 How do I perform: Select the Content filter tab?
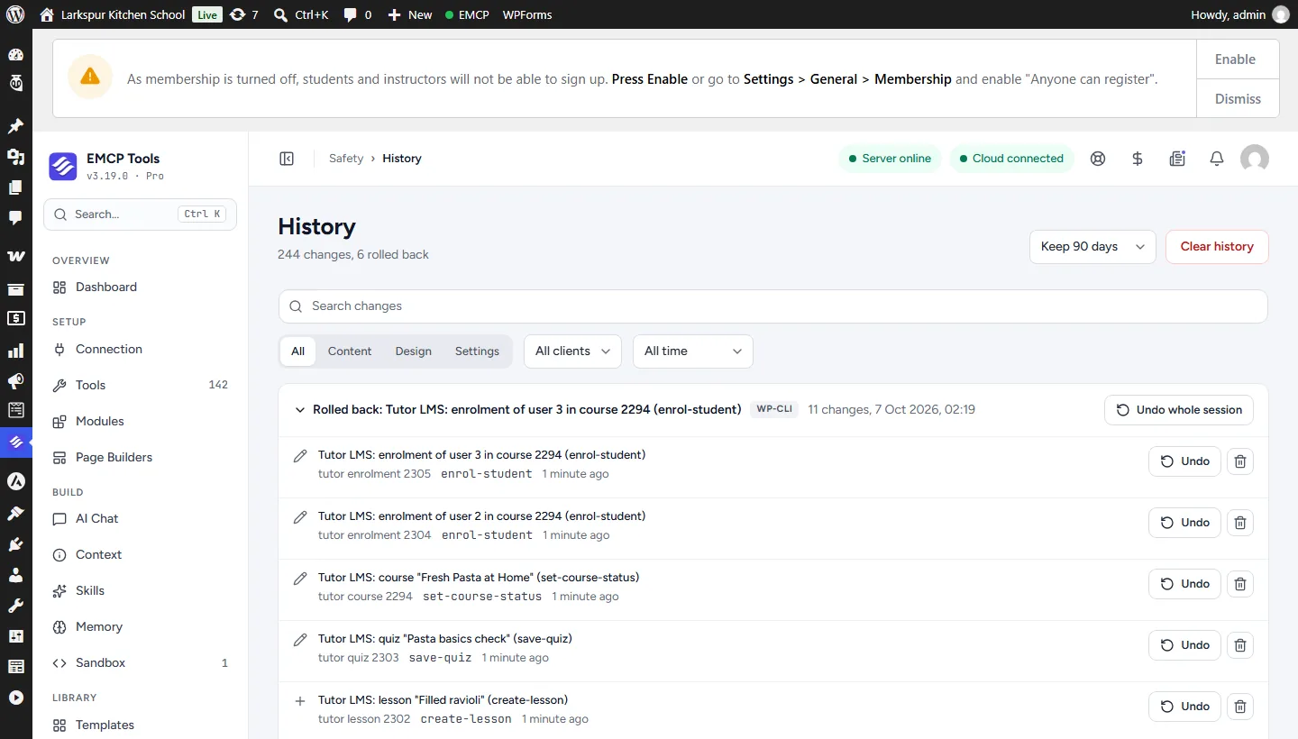point(350,351)
